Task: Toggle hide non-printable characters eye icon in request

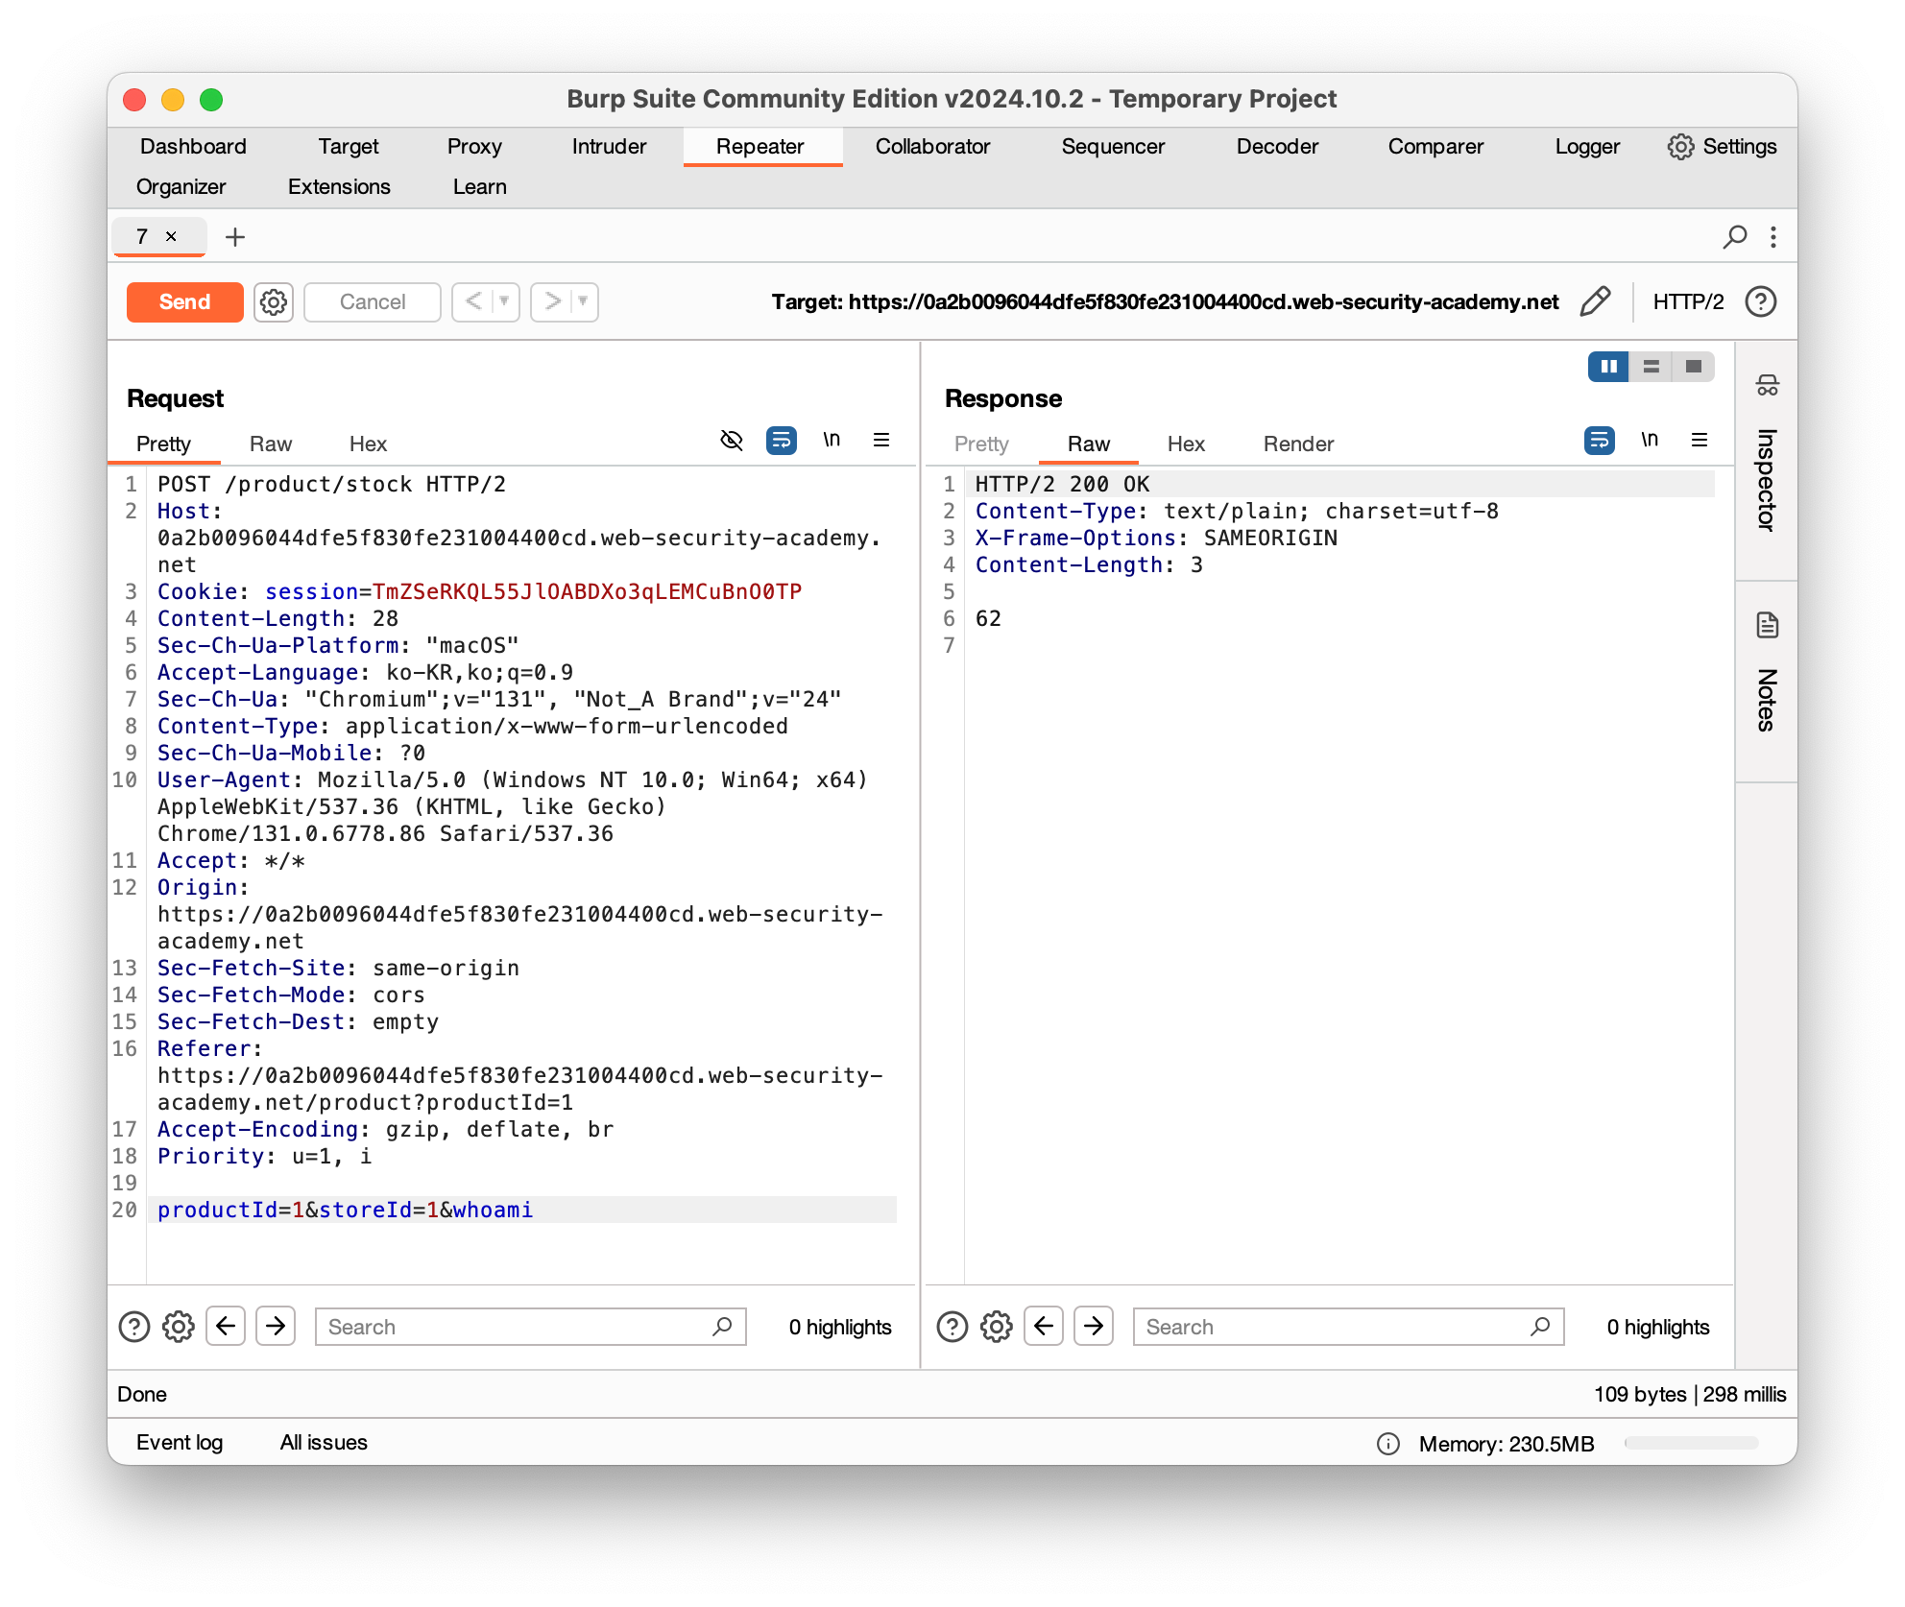Action: pyautogui.click(x=732, y=441)
